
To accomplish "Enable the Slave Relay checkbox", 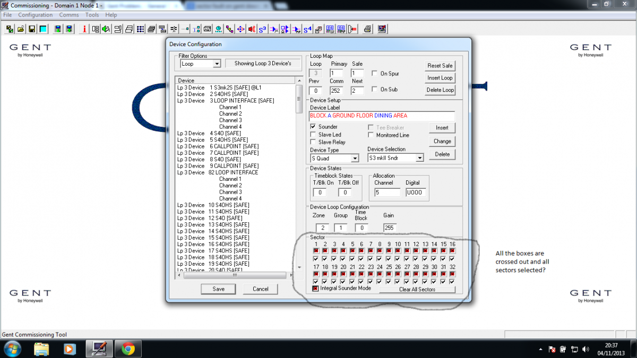I will click(313, 142).
